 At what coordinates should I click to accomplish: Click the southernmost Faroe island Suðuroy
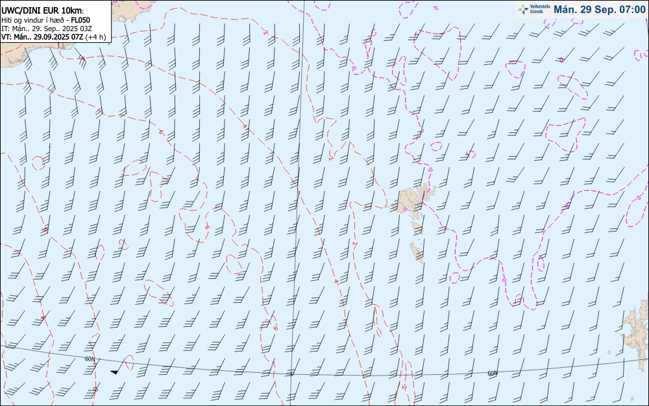pyautogui.click(x=417, y=252)
